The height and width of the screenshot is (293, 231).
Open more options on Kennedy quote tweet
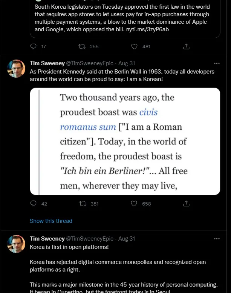point(217,63)
